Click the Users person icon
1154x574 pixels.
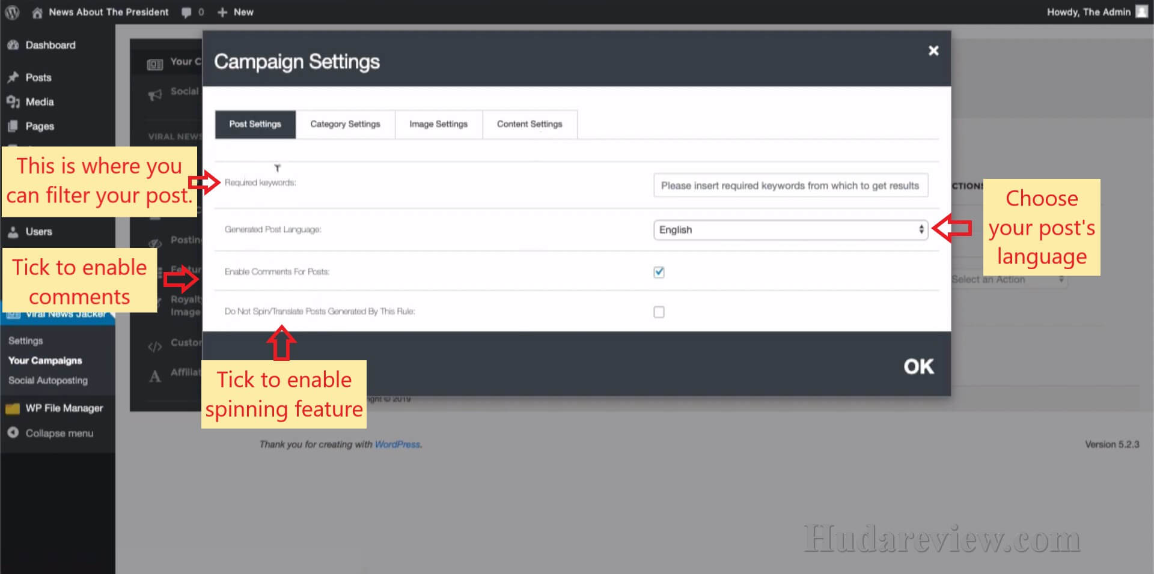[13, 232]
